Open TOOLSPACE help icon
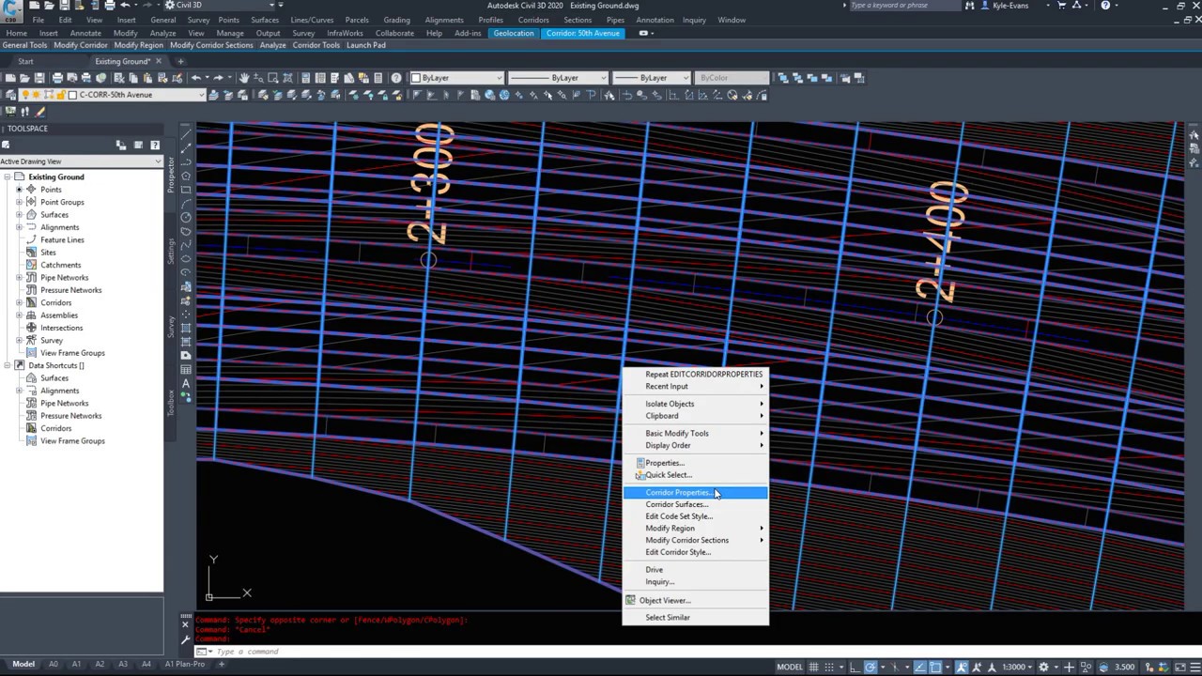This screenshot has height=676, width=1202. click(155, 145)
